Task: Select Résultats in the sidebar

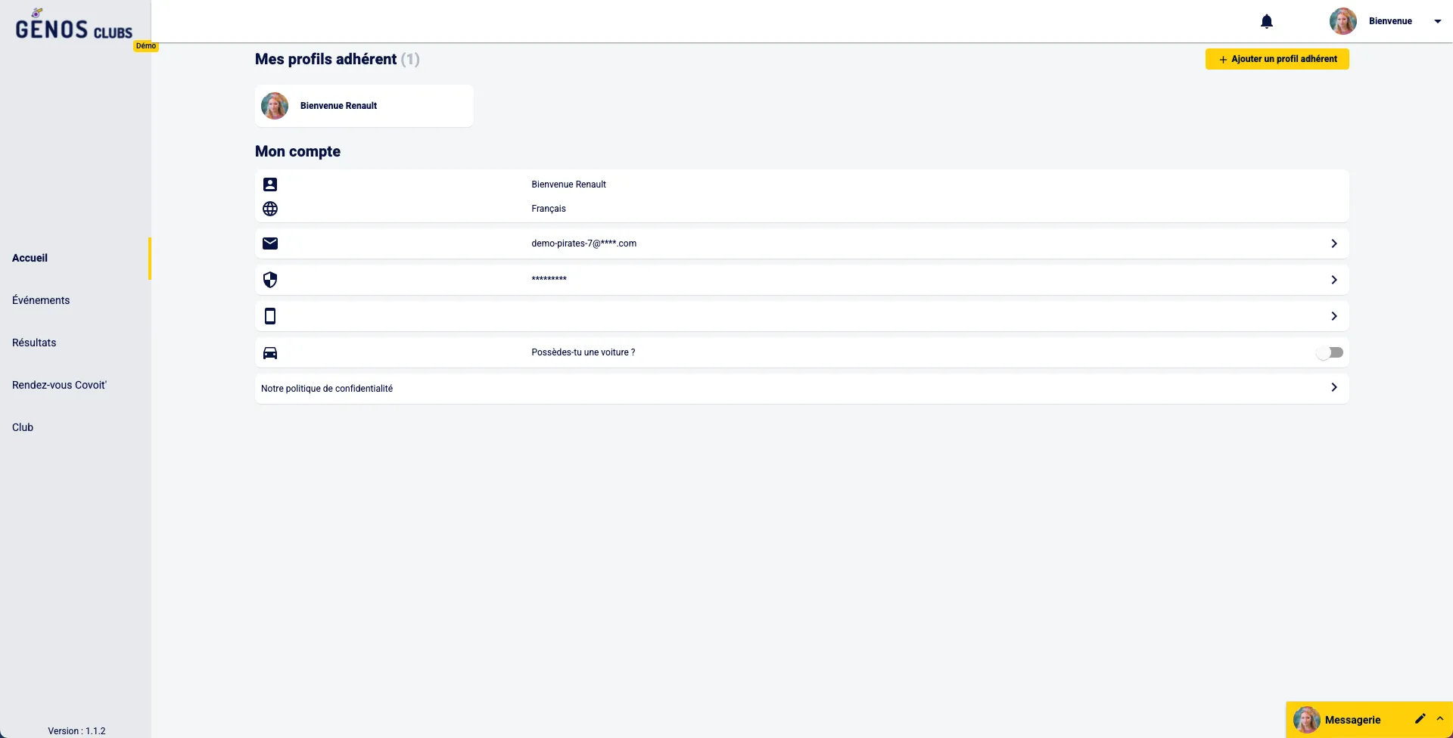Action: point(34,343)
